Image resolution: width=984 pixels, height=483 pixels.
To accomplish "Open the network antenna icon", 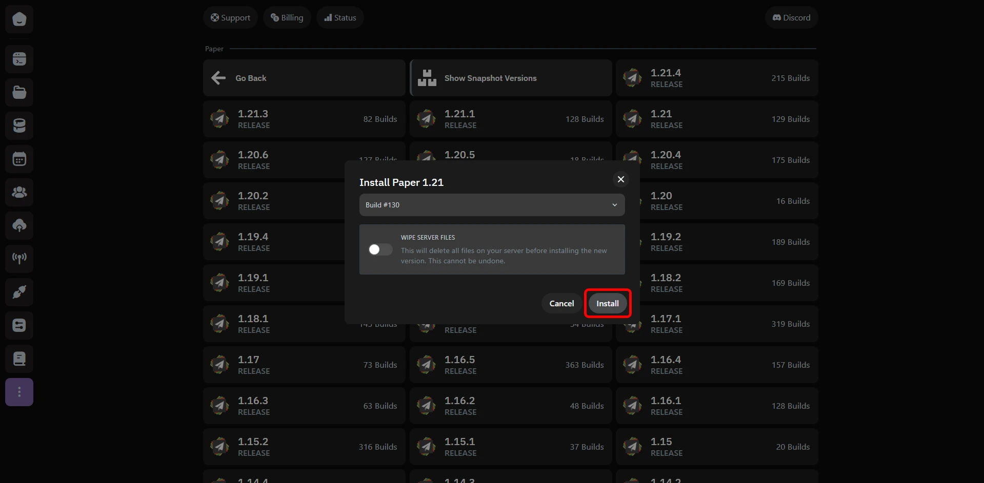I will (x=19, y=259).
